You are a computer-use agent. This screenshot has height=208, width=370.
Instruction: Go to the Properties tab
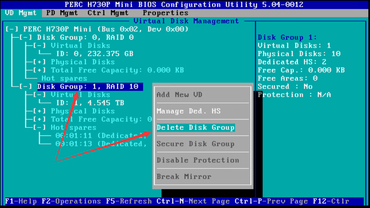[x=165, y=13]
